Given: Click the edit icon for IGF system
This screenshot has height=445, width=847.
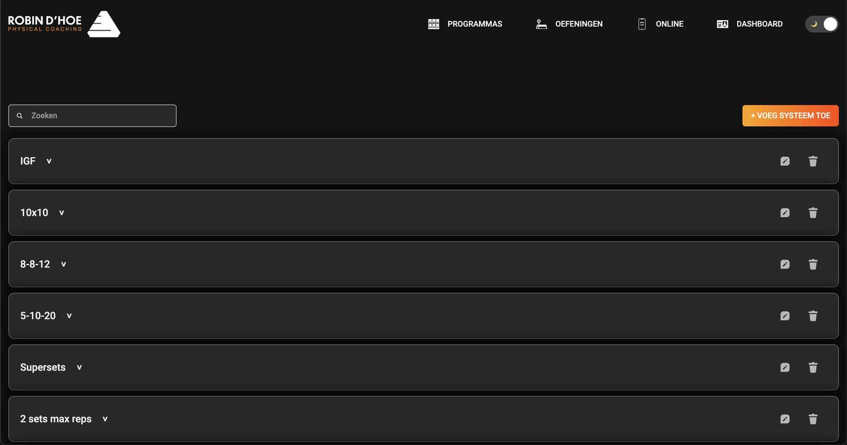Looking at the screenshot, I should pos(785,161).
